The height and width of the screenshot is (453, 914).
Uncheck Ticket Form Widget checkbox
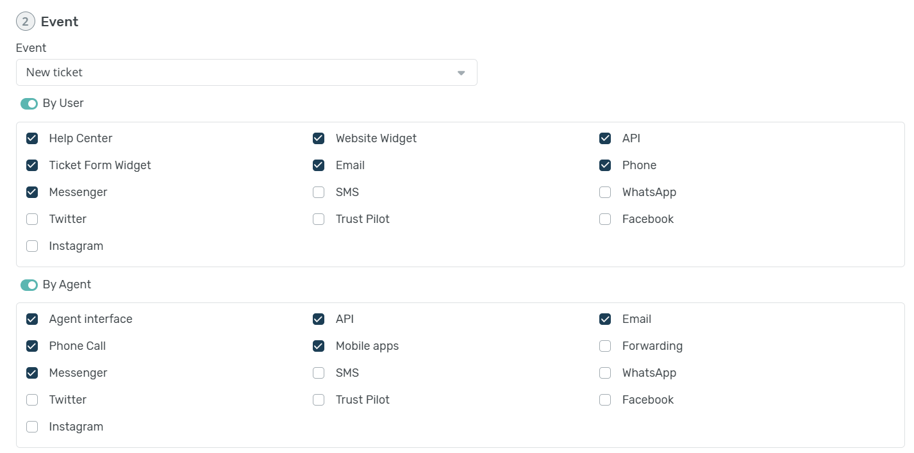pyautogui.click(x=32, y=165)
